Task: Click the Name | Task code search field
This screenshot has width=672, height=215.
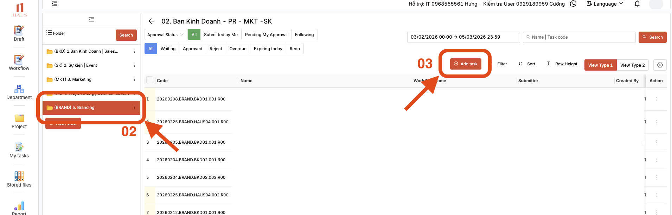Action: pos(580,37)
